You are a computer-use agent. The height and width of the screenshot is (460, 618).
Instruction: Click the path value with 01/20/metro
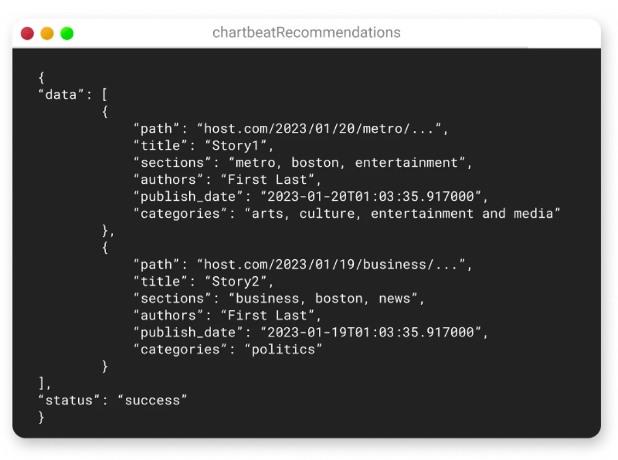pos(318,129)
